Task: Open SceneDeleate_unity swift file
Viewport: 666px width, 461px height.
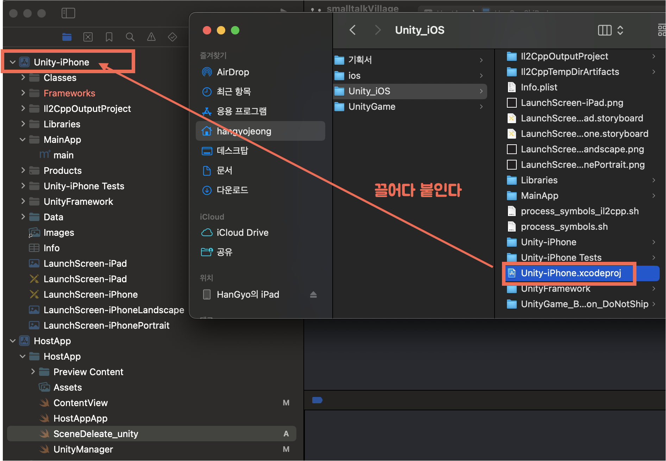Action: pyautogui.click(x=151, y=434)
